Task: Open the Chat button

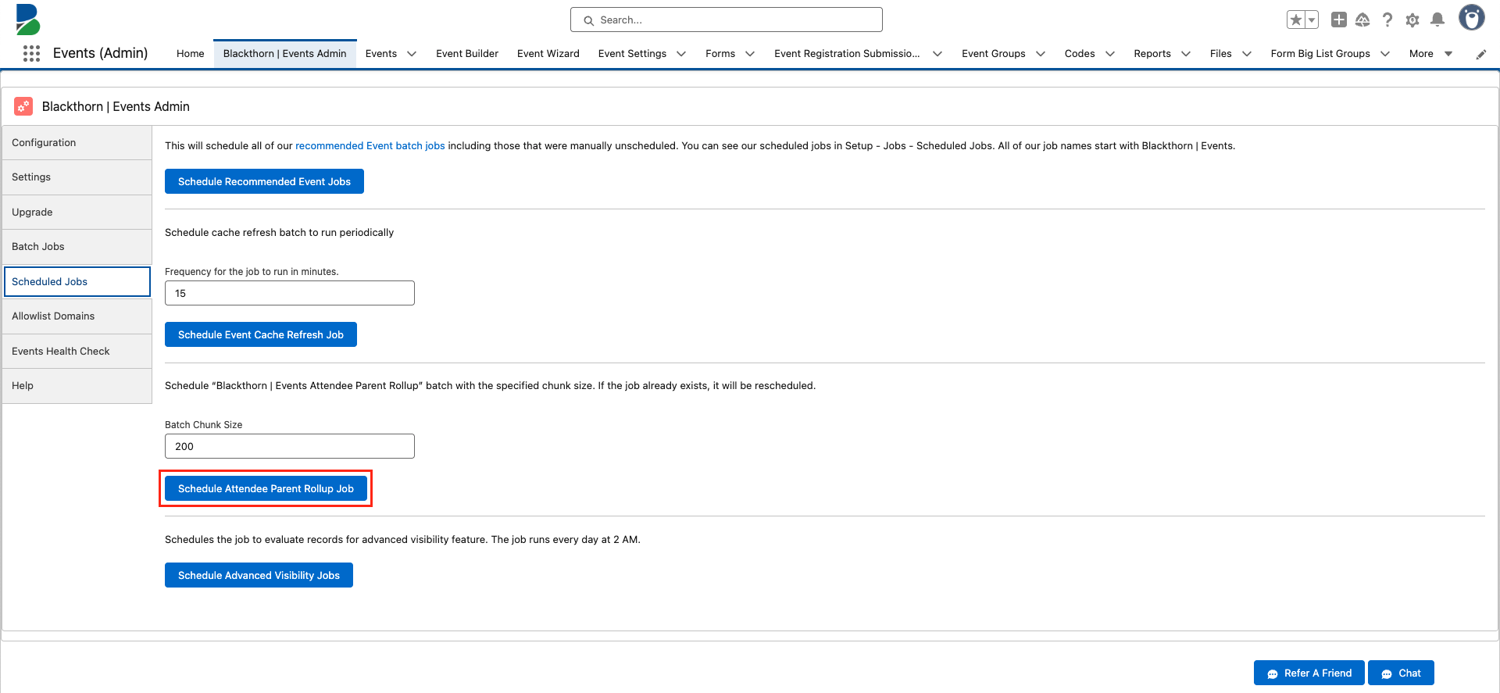Action: point(1402,673)
